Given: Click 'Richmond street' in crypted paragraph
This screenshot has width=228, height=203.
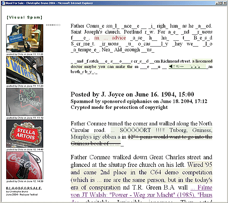Looking at the screenshot, I should [175, 61].
